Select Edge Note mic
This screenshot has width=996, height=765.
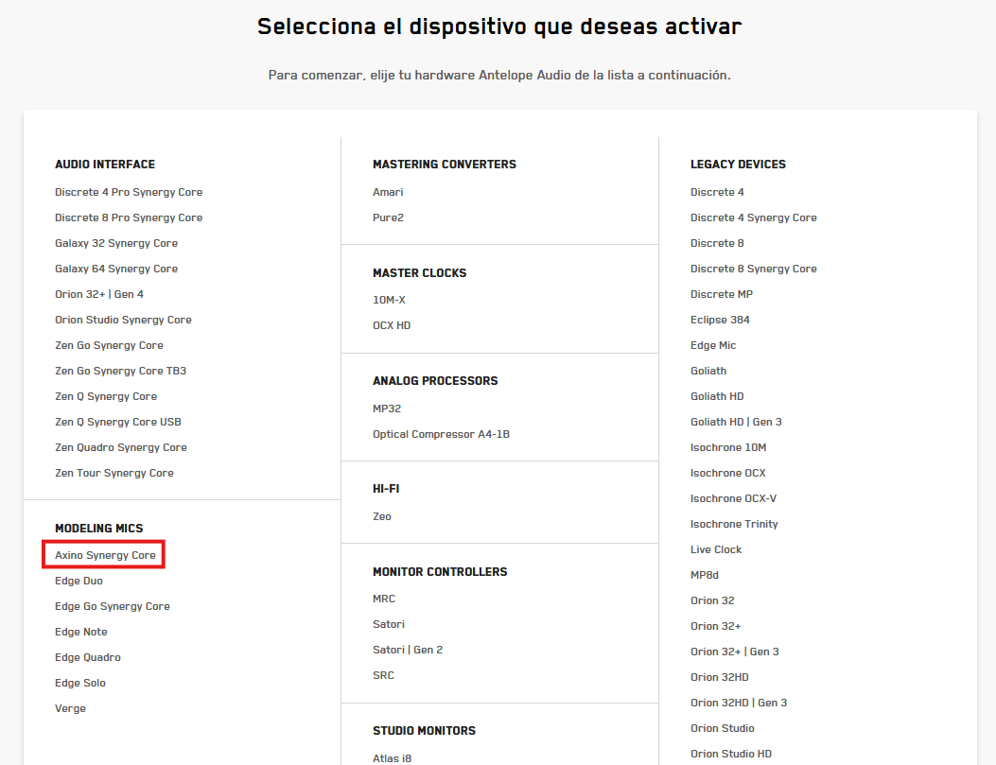point(81,632)
